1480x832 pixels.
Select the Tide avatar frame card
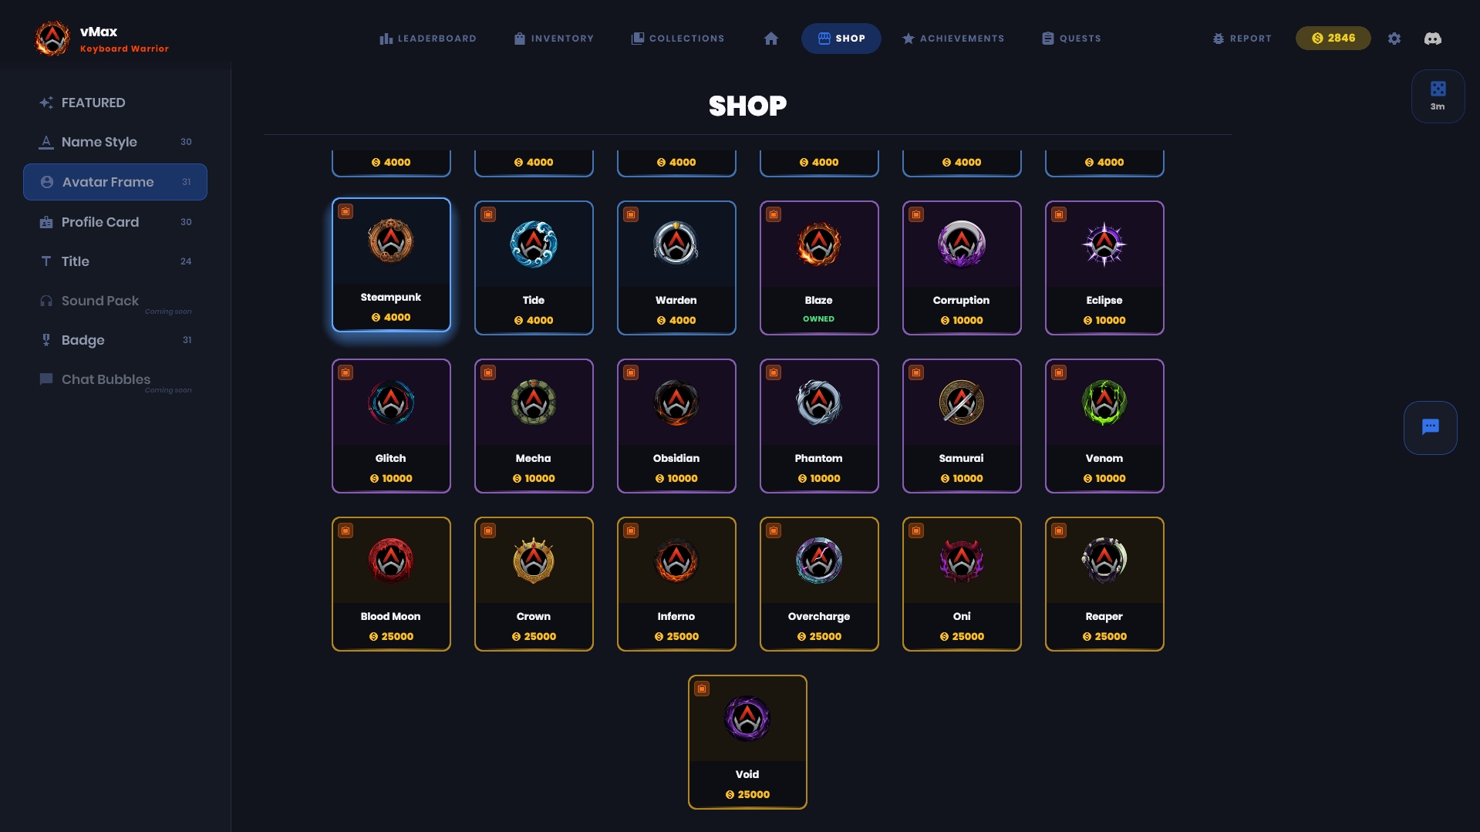tap(534, 268)
